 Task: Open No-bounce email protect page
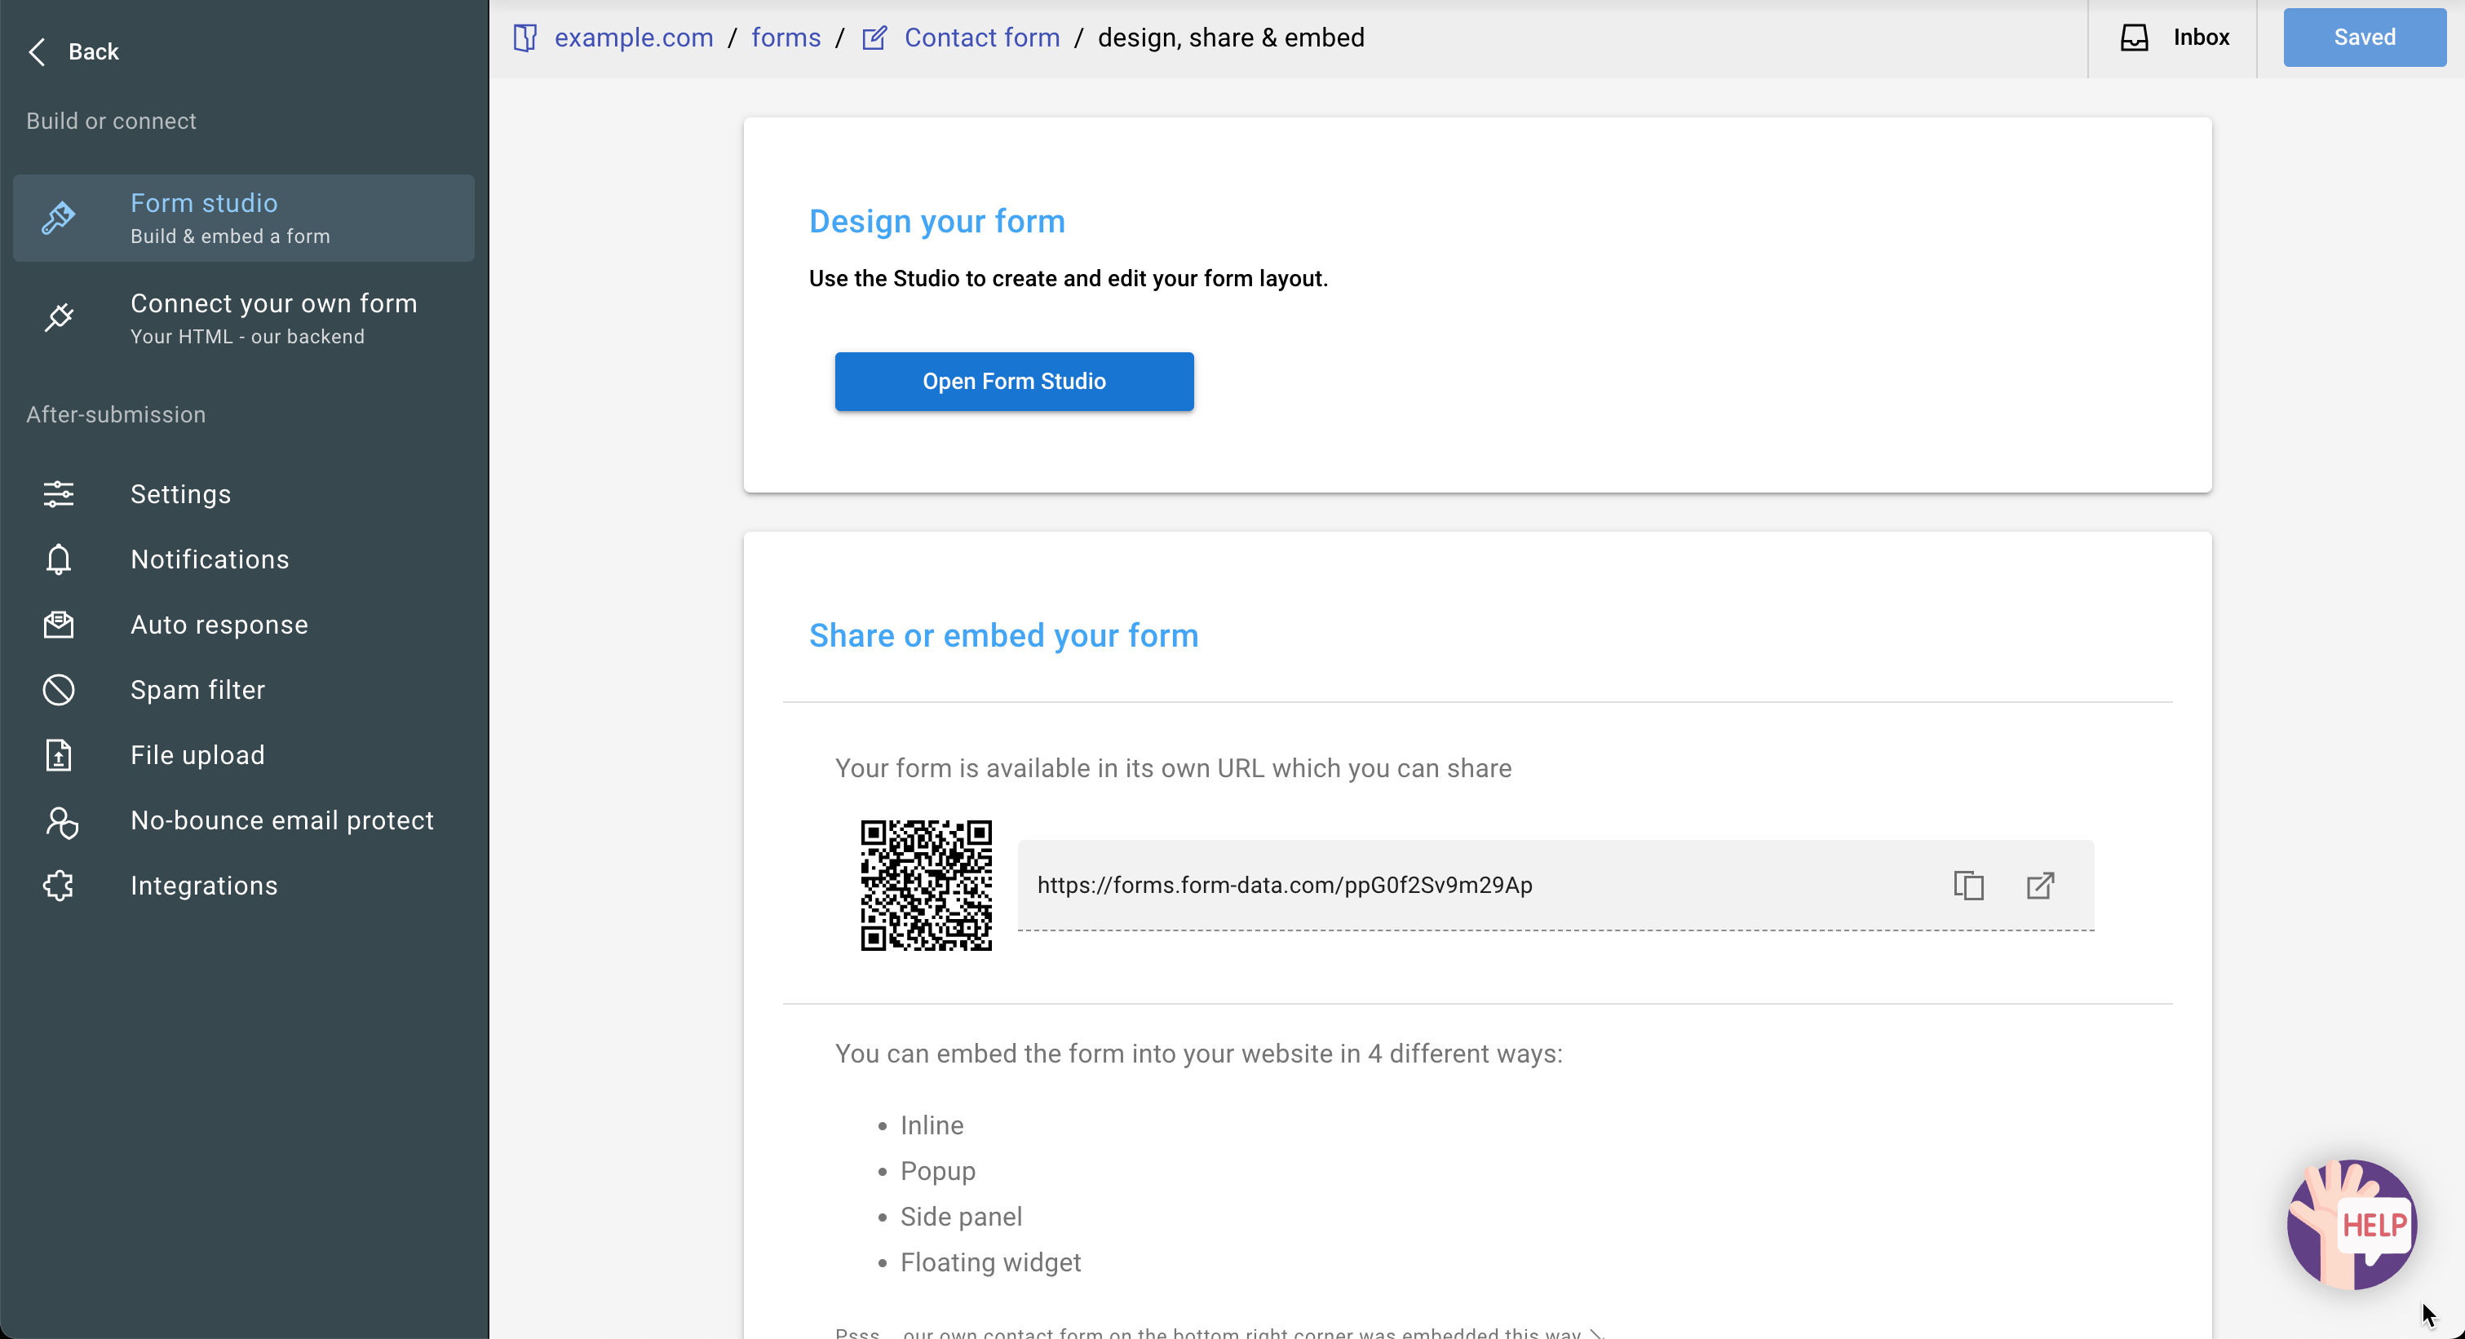282,820
